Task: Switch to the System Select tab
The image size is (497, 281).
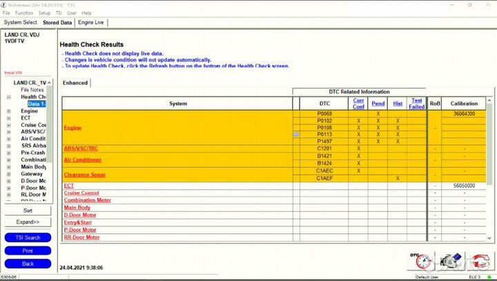Action: coord(20,22)
